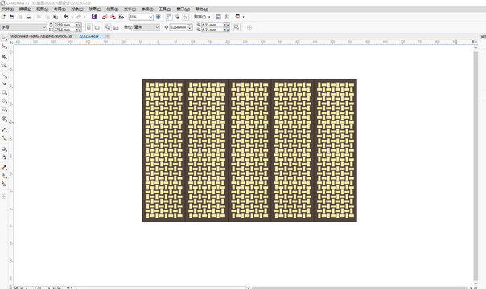This screenshot has width=486, height=289.
Task: Choose the Ellipse tool in toolbox
Action: pyautogui.click(x=4, y=101)
